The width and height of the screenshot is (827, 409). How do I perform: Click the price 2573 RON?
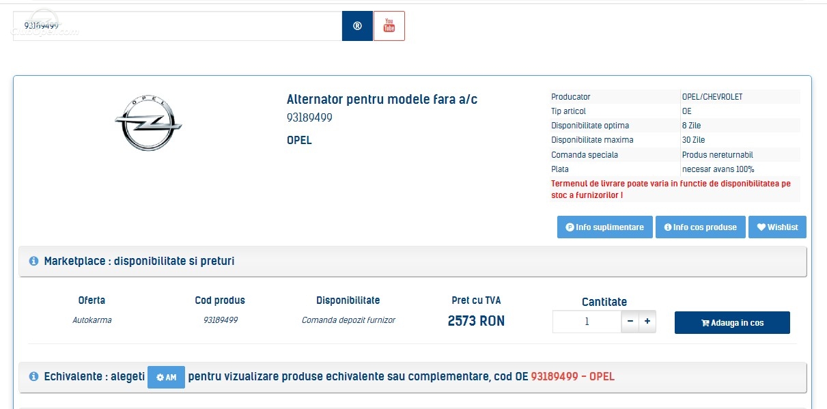pos(476,321)
